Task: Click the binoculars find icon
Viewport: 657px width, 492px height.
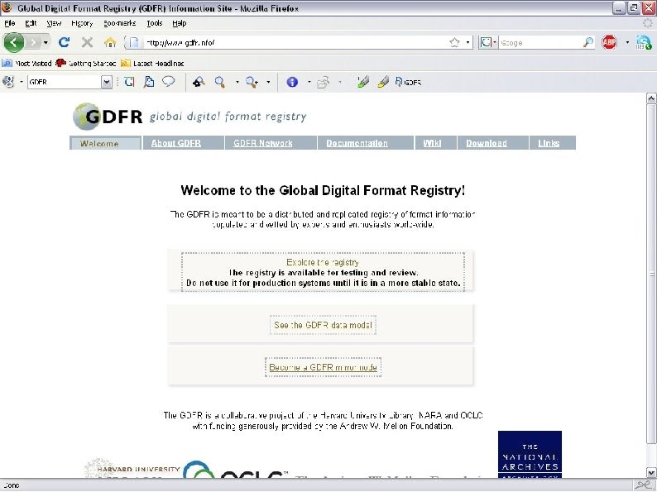Action: (199, 82)
